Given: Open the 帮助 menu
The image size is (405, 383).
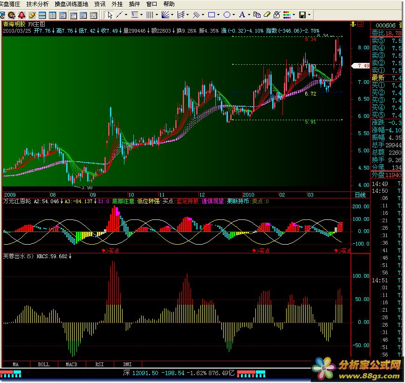Looking at the screenshot, I should pos(169,4).
